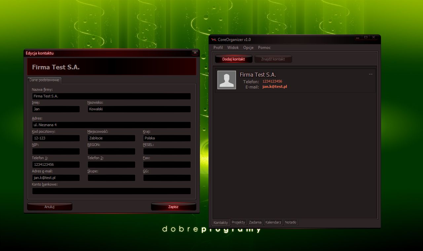Maximize the CoreOrganizer window
The image size is (423, 251).
[x=366, y=37]
